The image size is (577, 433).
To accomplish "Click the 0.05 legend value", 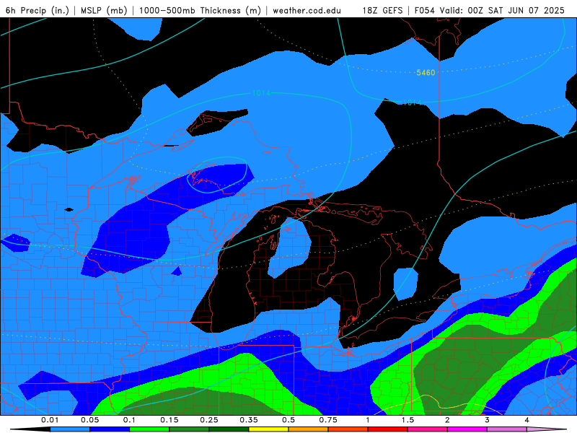I will click(89, 420).
